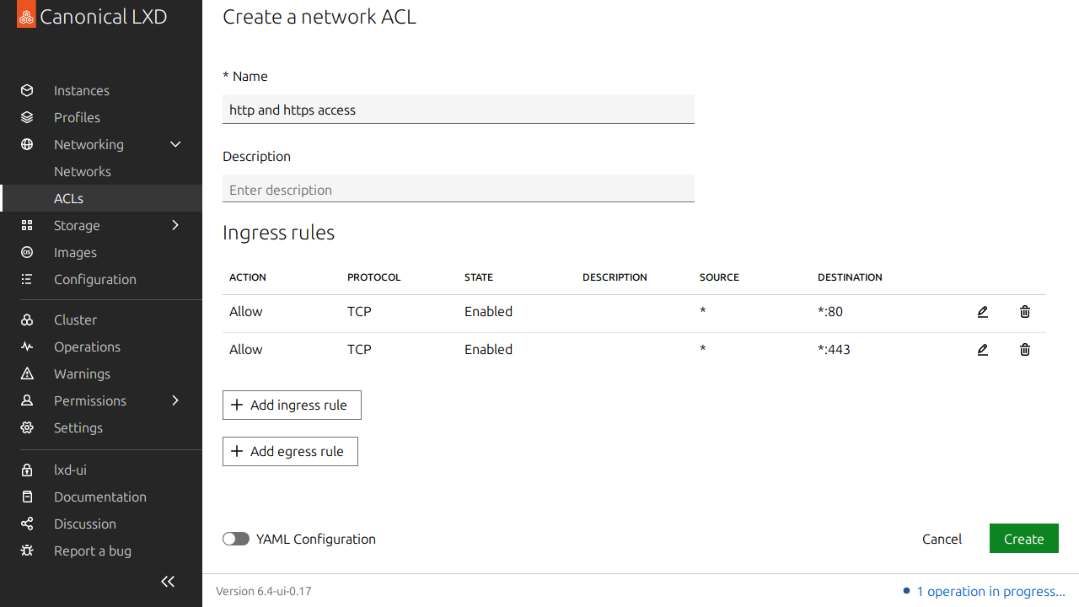The width and height of the screenshot is (1079, 607).
Task: Click the pencil edit icon for port 80 rule
Action: 982,312
